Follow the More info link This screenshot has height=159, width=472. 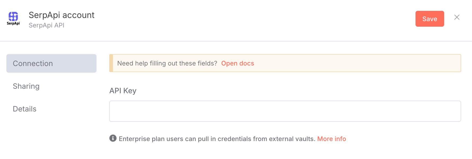click(x=331, y=139)
